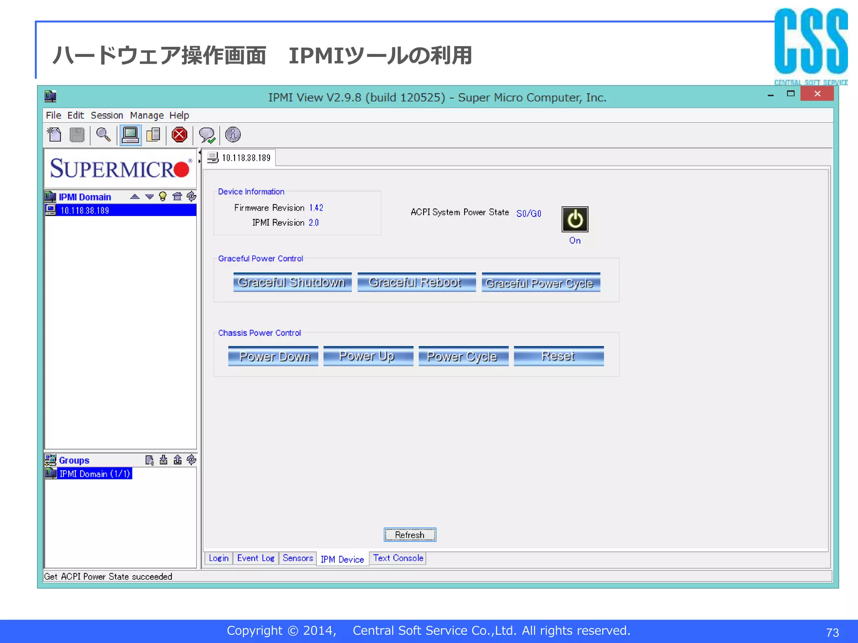Click the documents group toolbar icon
This screenshot has height=643, width=858.
tap(153, 135)
